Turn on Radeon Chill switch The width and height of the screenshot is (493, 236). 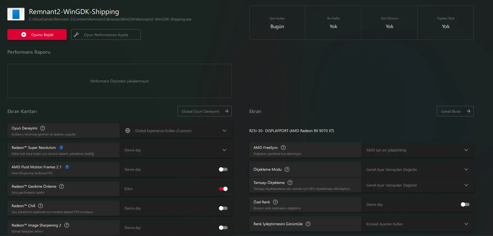point(223,208)
